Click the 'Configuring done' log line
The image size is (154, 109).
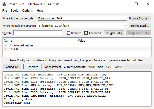click(18, 99)
